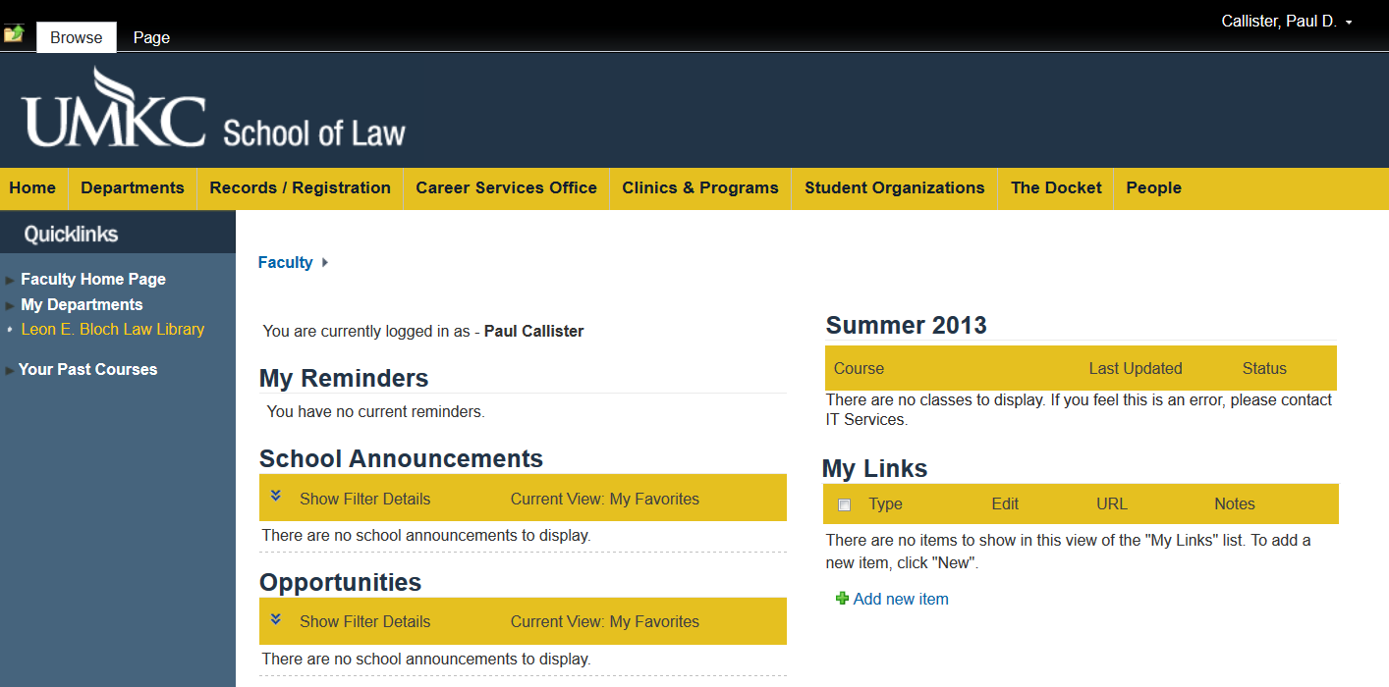1389x687 pixels.
Task: Click the green plus Add icon
Action: (842, 598)
